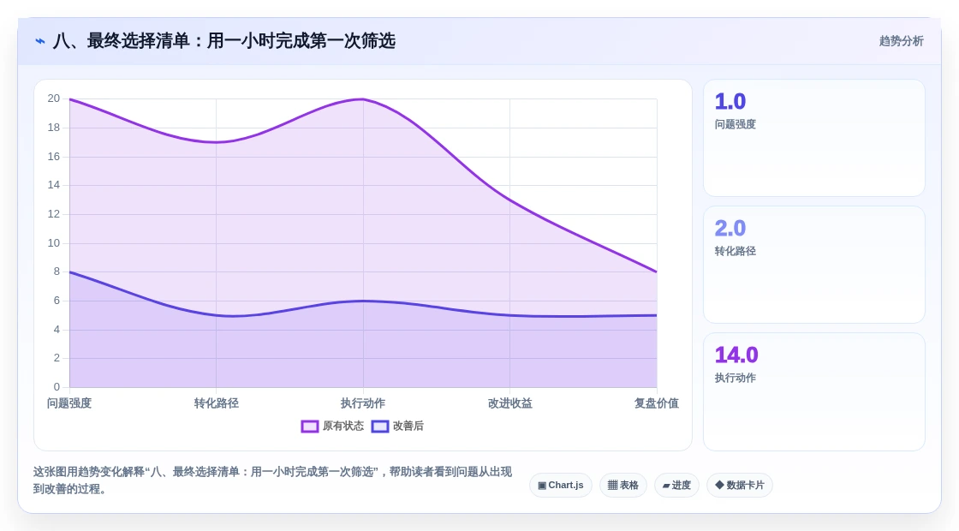Click the y-axis value 0
959x531 pixels.
(x=57, y=386)
